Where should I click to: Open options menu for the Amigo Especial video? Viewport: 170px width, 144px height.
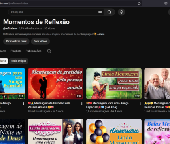tap(24, 104)
